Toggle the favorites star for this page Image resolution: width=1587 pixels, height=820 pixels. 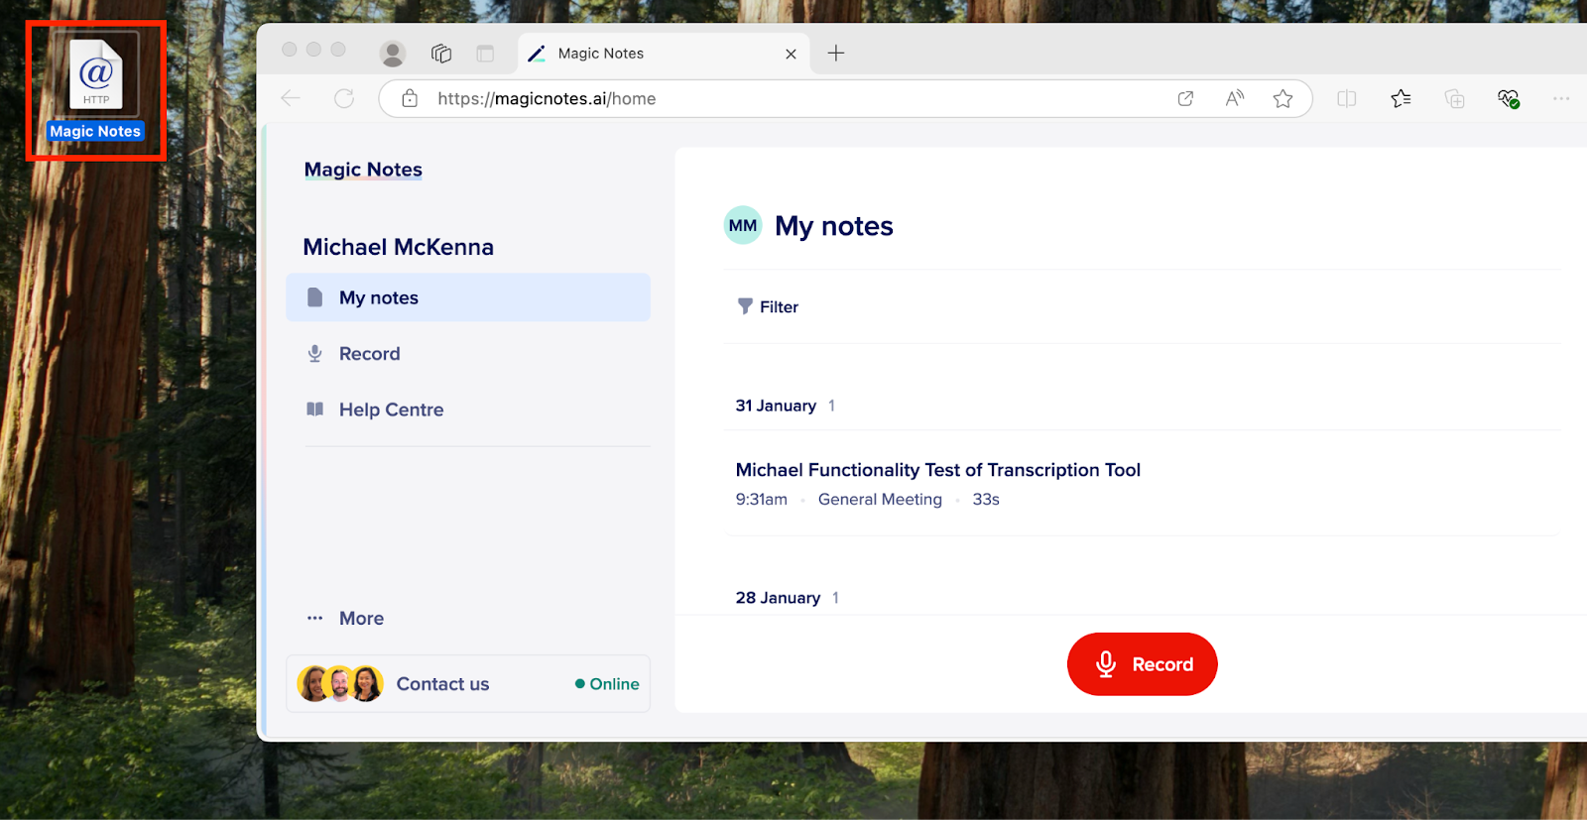tap(1283, 98)
